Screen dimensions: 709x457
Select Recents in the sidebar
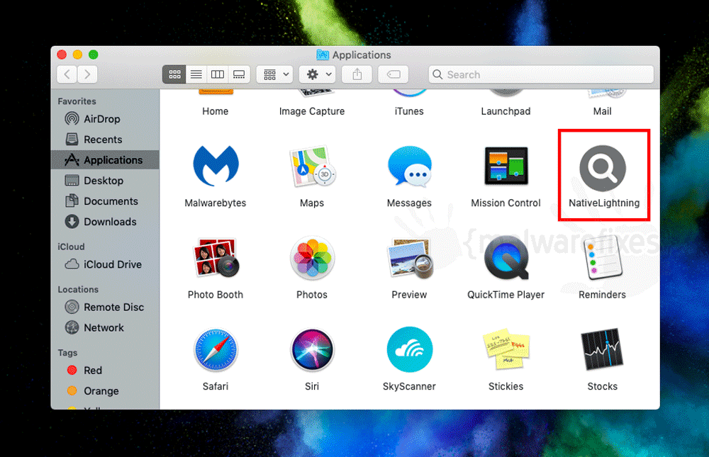(x=105, y=139)
